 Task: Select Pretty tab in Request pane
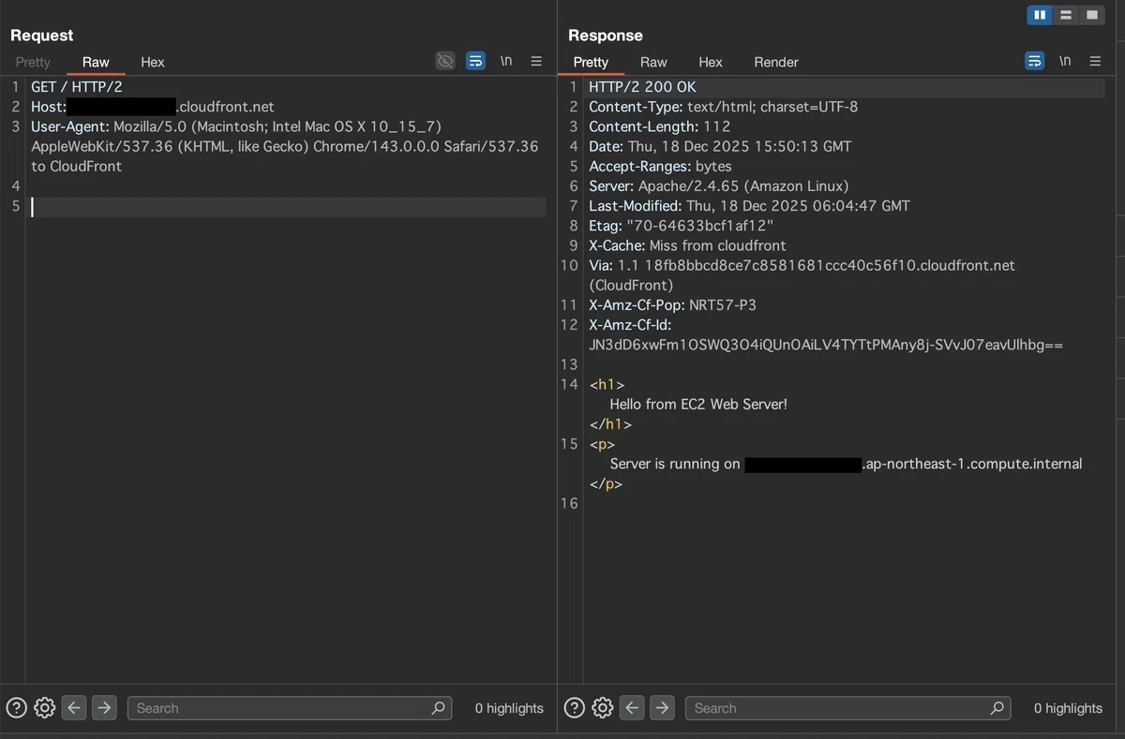(33, 62)
